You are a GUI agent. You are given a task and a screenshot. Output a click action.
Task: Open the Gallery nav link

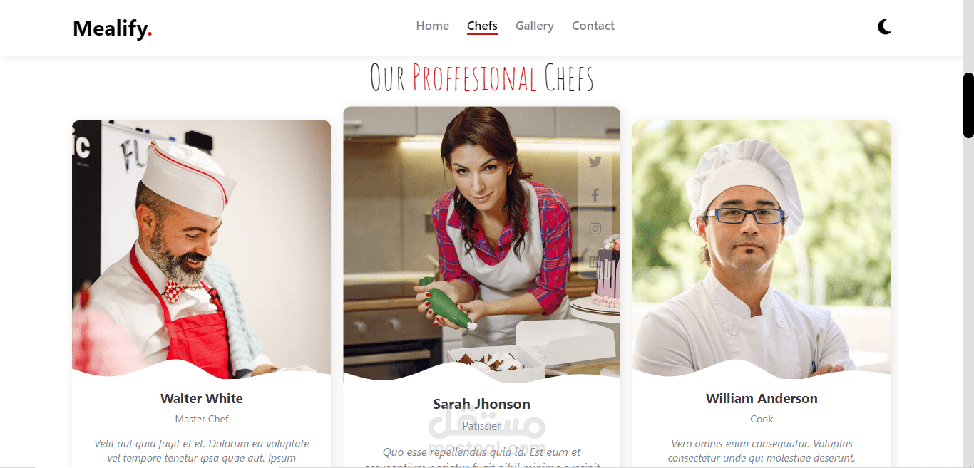(535, 26)
